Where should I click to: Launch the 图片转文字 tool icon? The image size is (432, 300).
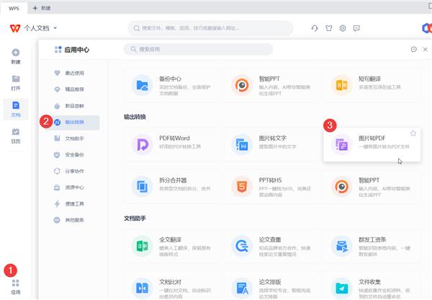[241, 145]
